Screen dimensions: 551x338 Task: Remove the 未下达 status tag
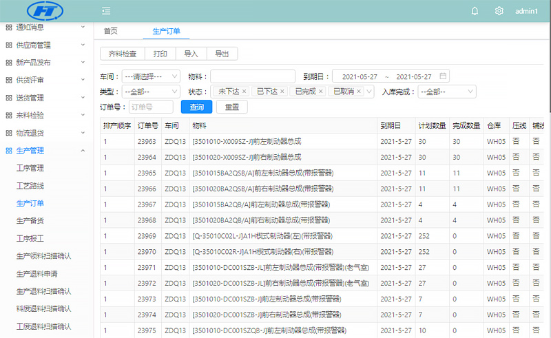244,92
